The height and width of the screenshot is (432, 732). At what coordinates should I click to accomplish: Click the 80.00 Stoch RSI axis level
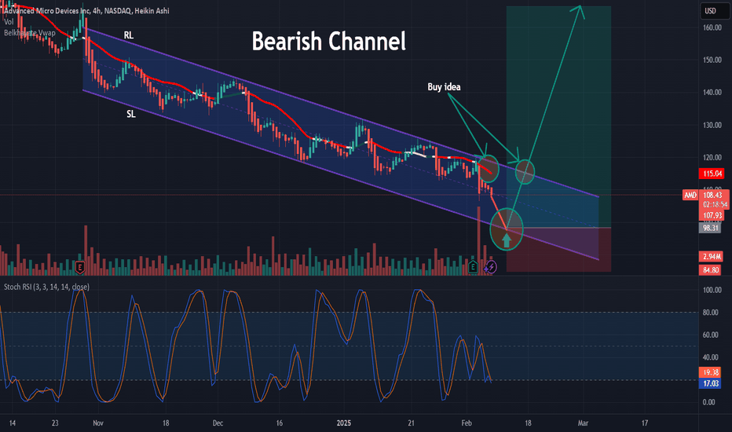711,313
